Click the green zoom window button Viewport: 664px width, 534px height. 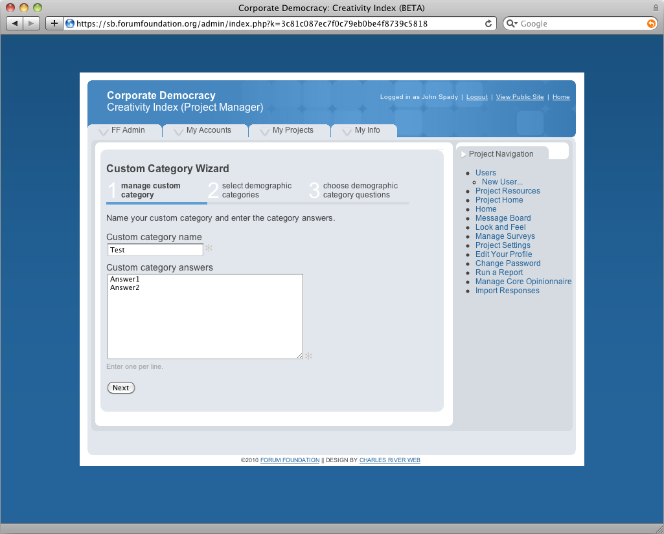click(x=38, y=8)
